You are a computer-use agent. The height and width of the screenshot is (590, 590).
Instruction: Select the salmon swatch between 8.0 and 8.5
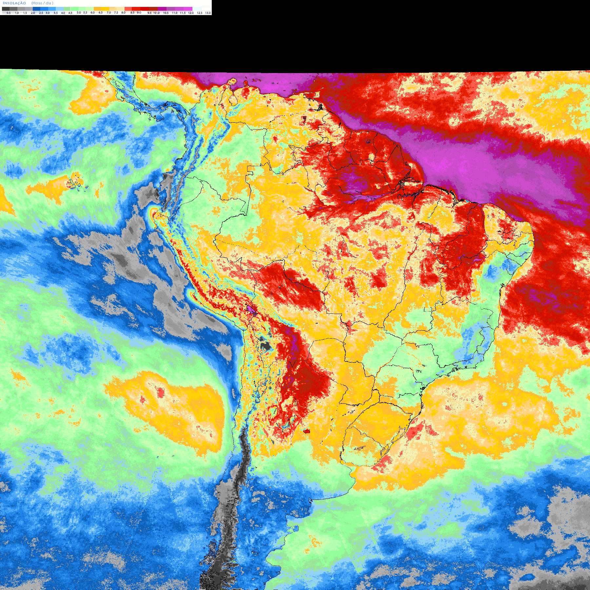128,9
